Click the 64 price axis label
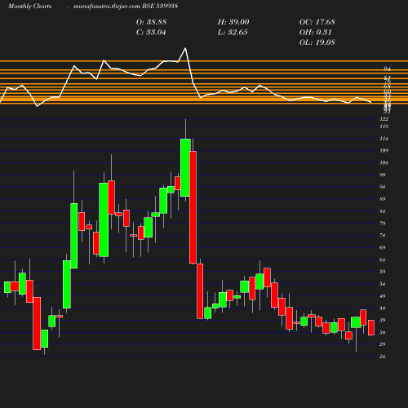408x408 pixels. (383, 259)
